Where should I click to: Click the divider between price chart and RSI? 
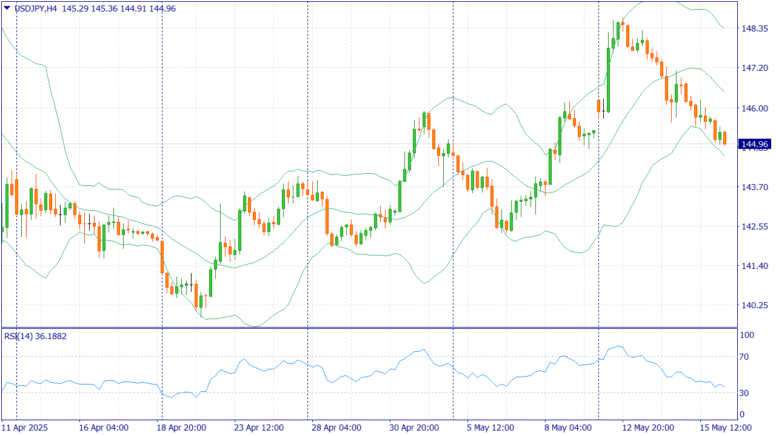click(x=369, y=328)
